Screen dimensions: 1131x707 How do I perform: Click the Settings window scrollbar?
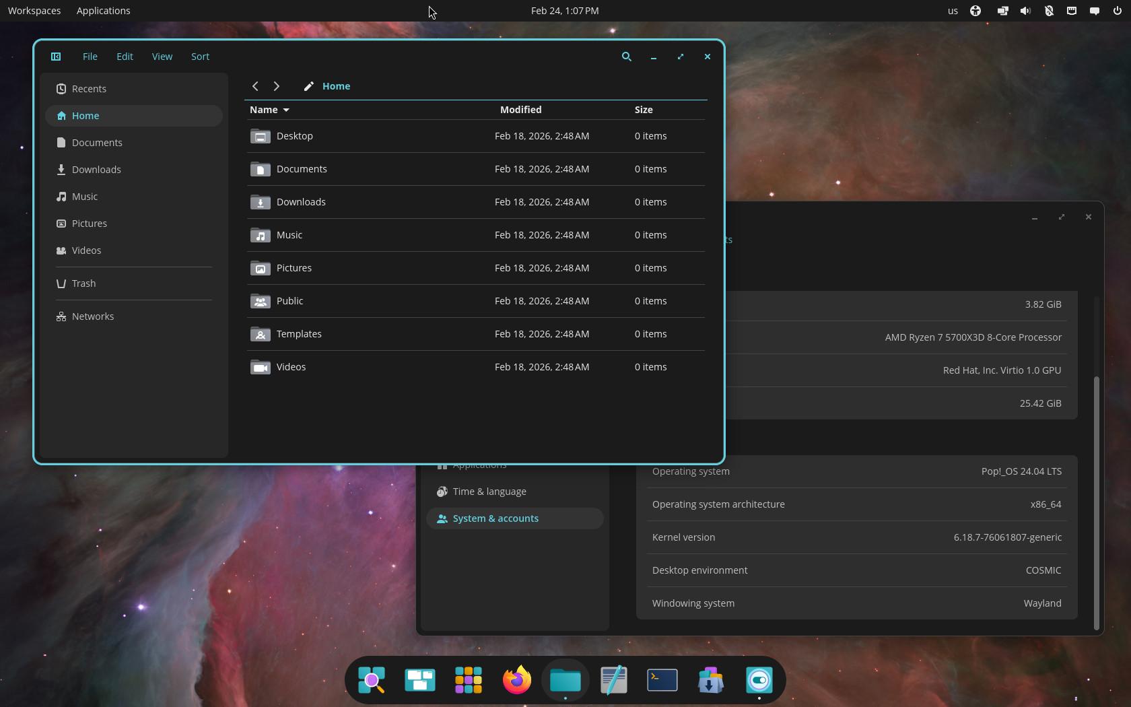(1095, 501)
